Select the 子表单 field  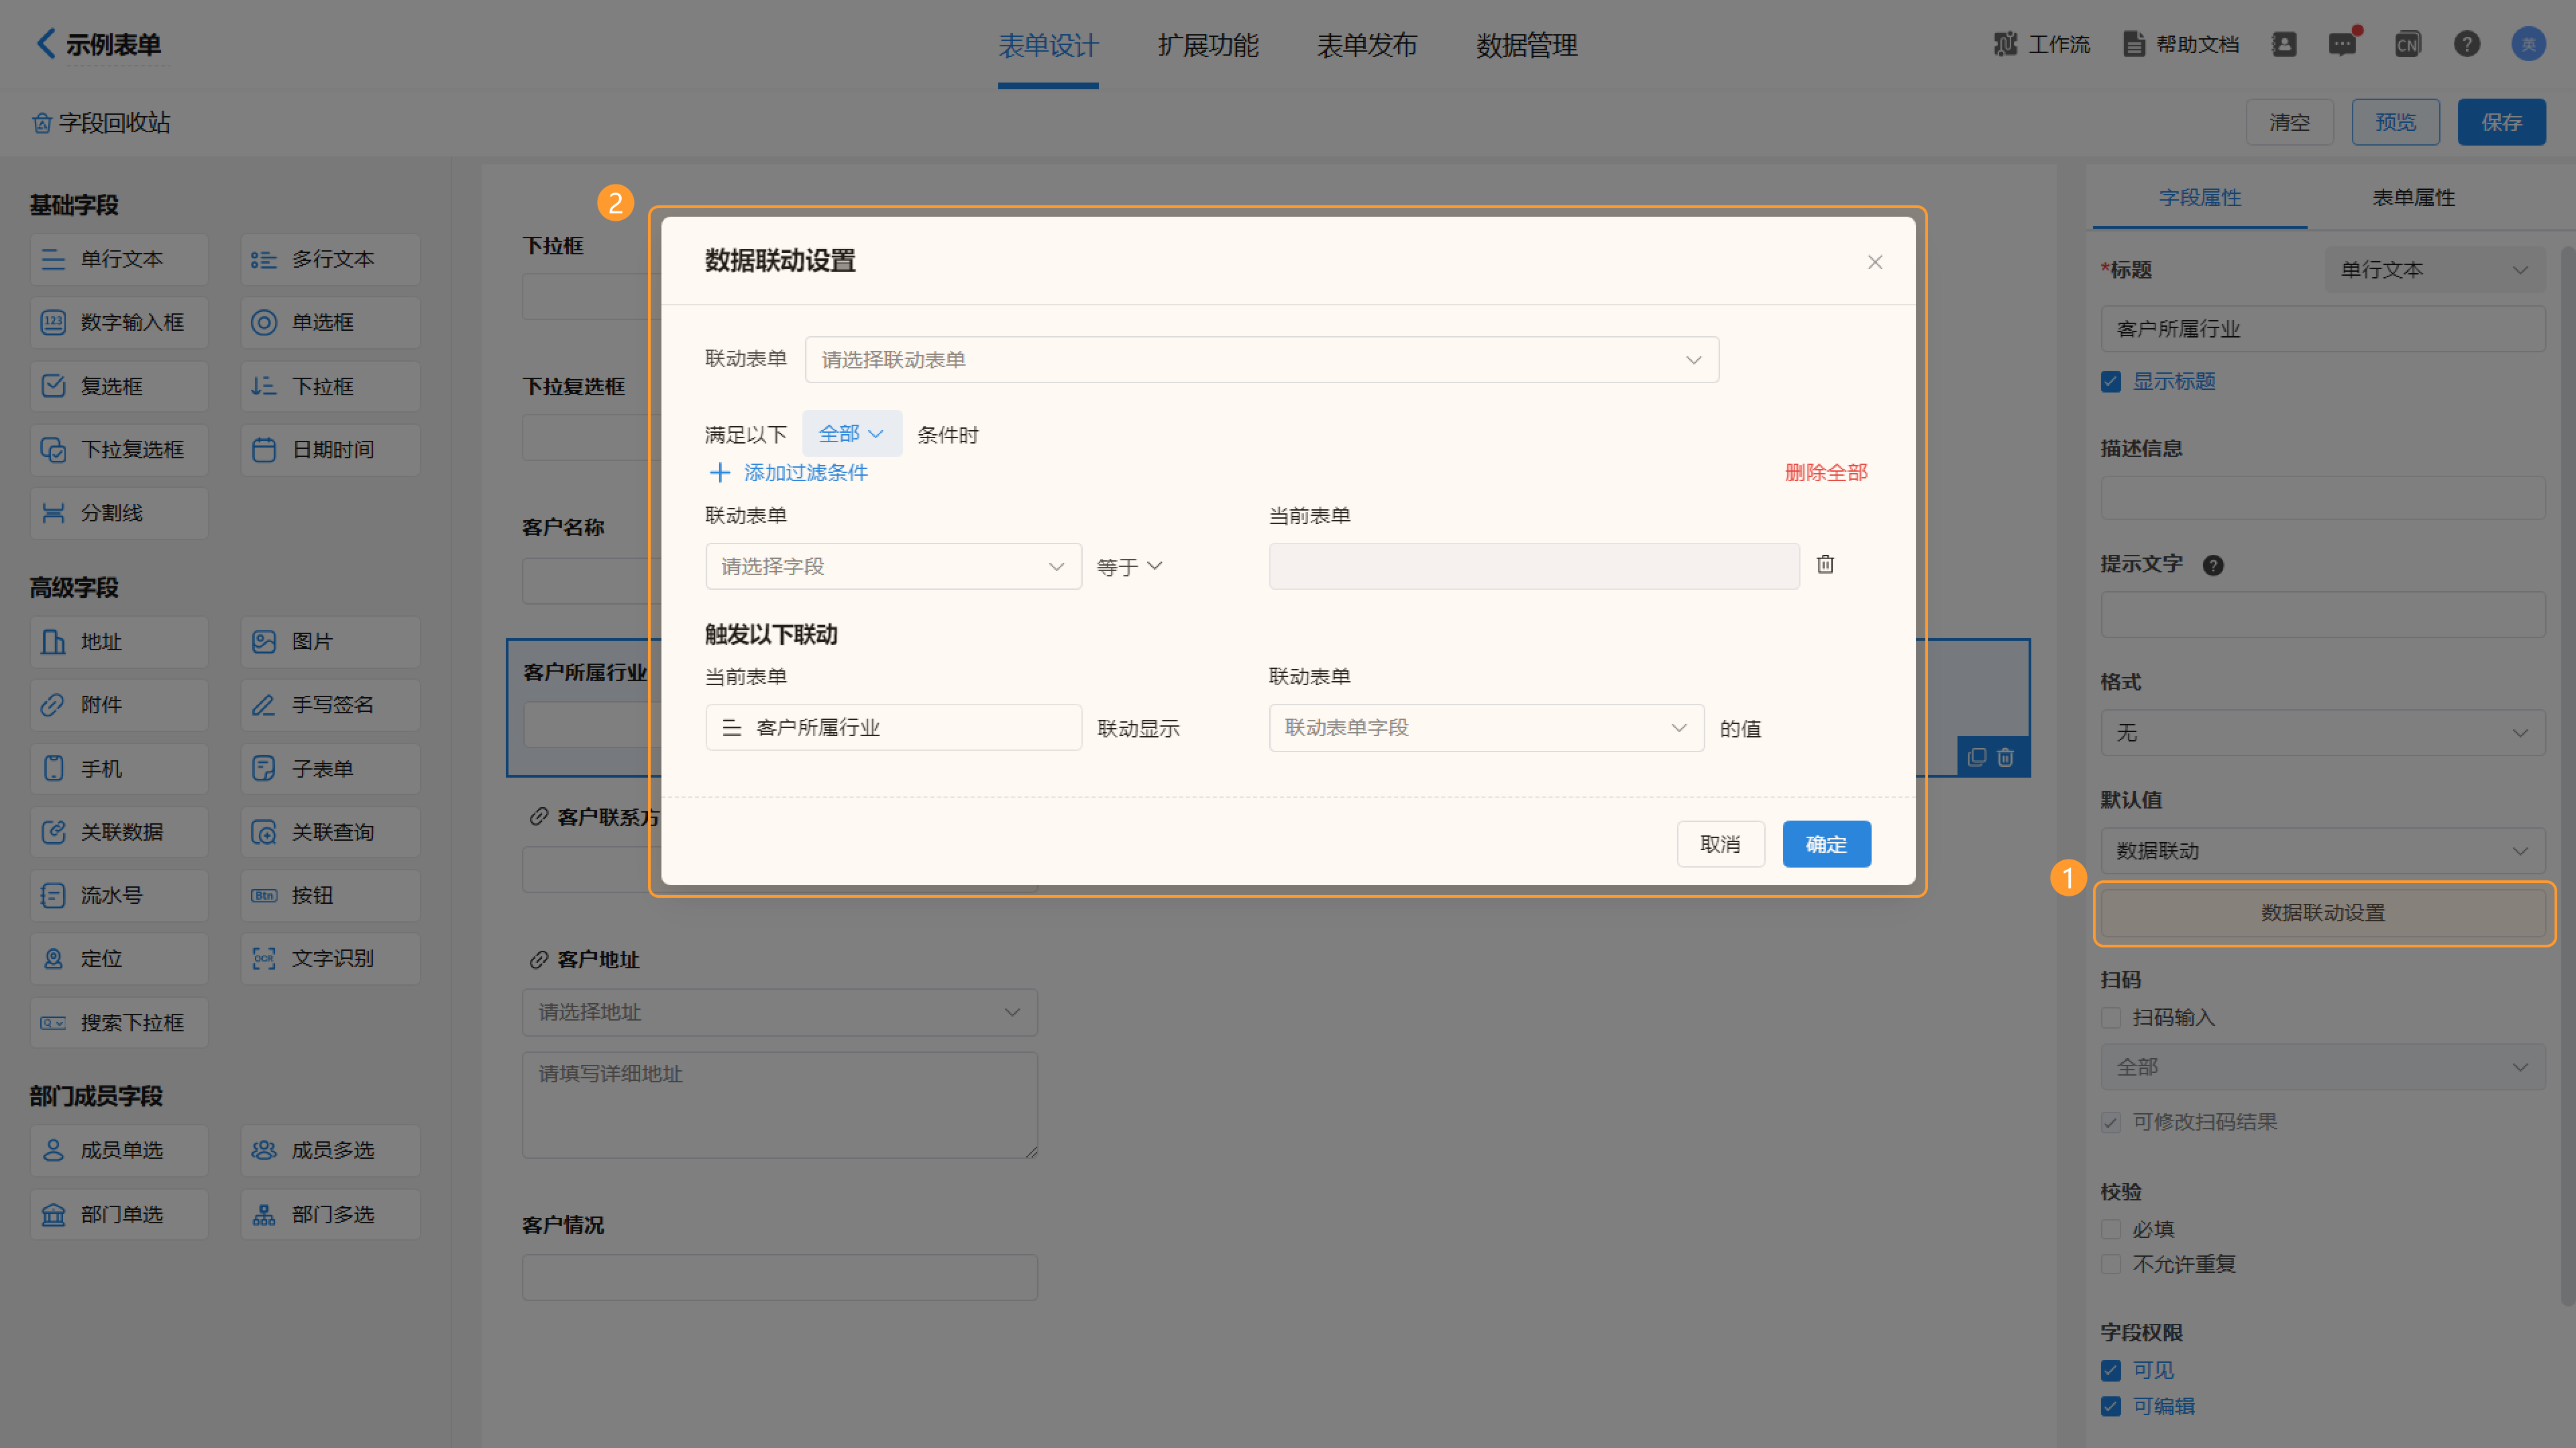(x=330, y=768)
